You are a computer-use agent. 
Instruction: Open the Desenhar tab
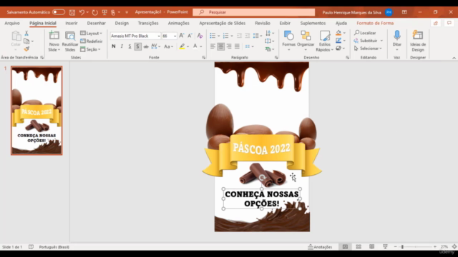(96, 23)
